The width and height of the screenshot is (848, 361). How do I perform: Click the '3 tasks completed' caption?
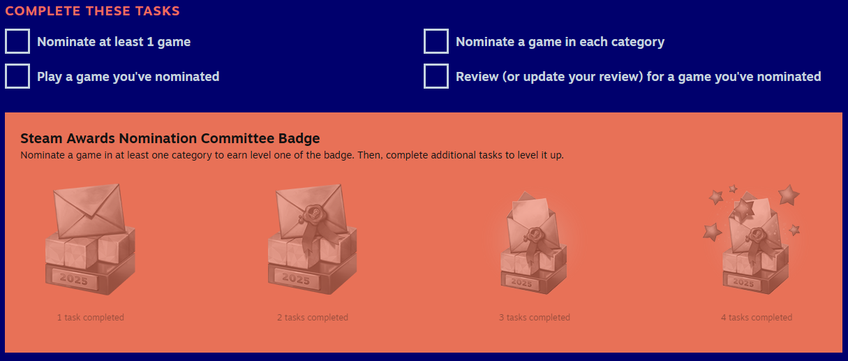pos(535,318)
